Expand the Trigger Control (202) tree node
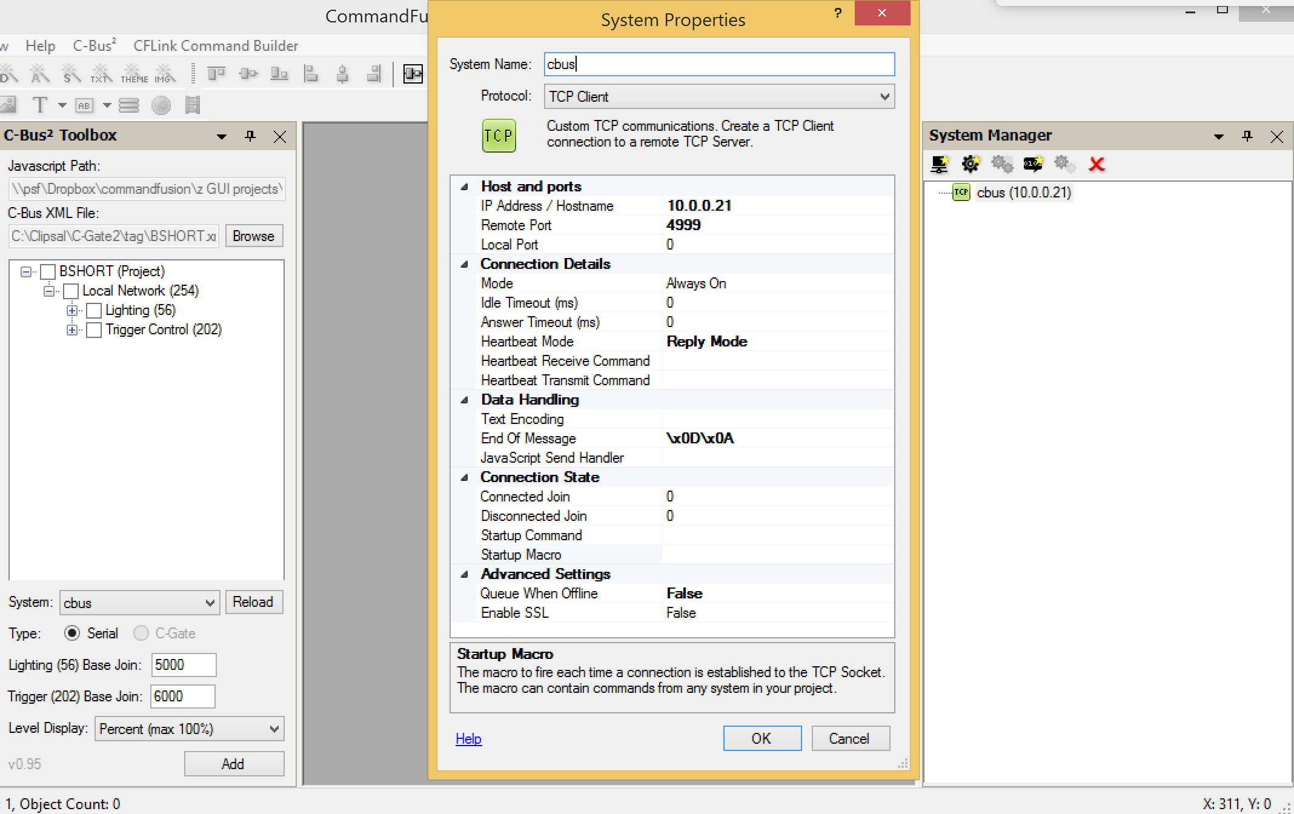Image resolution: width=1294 pixels, height=814 pixels. click(x=73, y=330)
